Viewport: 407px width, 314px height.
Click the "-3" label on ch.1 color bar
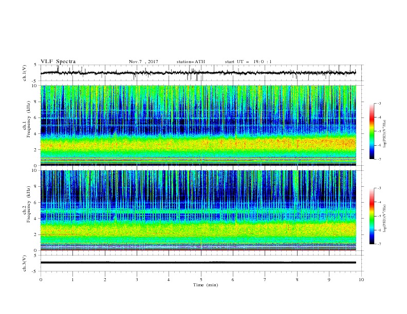click(379, 103)
